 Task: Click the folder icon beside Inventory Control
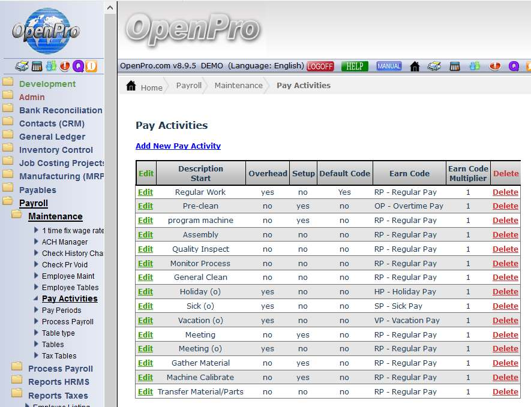pyautogui.click(x=8, y=149)
